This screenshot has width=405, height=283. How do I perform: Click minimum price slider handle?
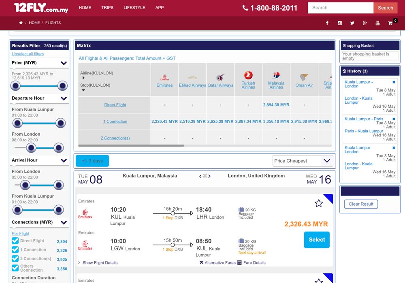[x=15, y=86]
